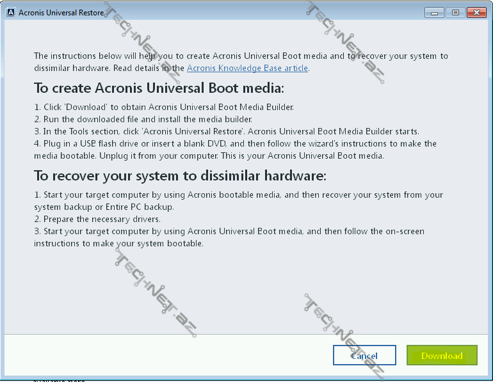Open the Acronis Knowledge Base article link

pyautogui.click(x=247, y=68)
